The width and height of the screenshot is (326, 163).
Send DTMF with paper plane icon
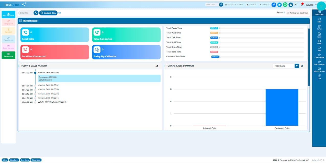tap(221, 5)
